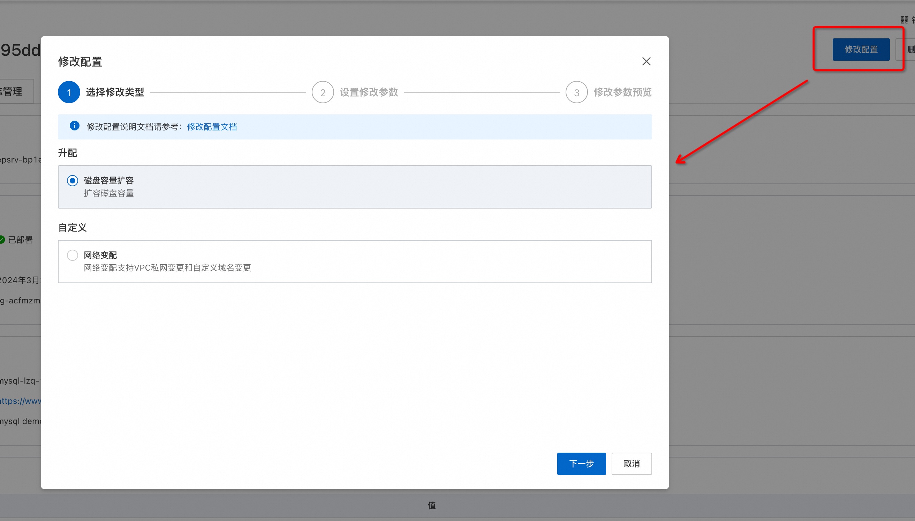Click step 2 设置修改参数 indicator
915x521 pixels.
click(x=323, y=92)
